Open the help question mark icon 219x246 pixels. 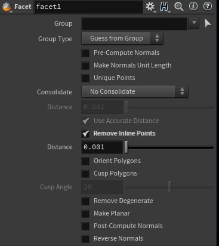coord(208,7)
